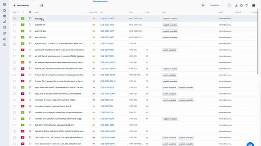Open the user account icon in the sidebar
The height and width of the screenshot is (146, 261).
coord(4,45)
